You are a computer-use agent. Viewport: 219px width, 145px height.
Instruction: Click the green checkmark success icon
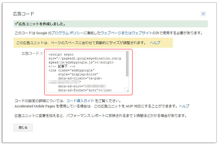(x=17, y=24)
